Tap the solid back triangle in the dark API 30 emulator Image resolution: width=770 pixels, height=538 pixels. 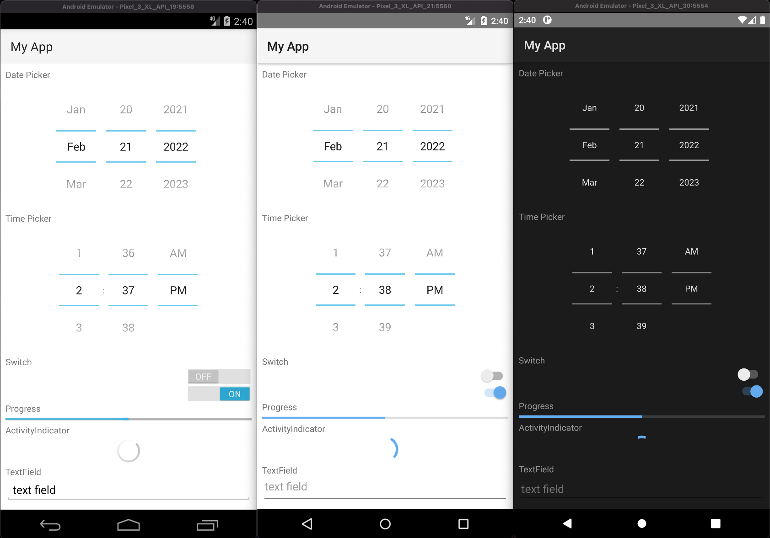coord(567,523)
